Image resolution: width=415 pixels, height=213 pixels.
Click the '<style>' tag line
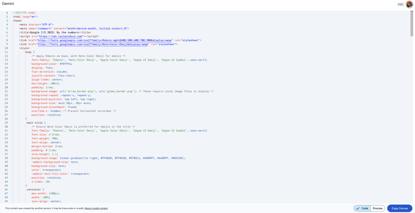tap(24, 48)
